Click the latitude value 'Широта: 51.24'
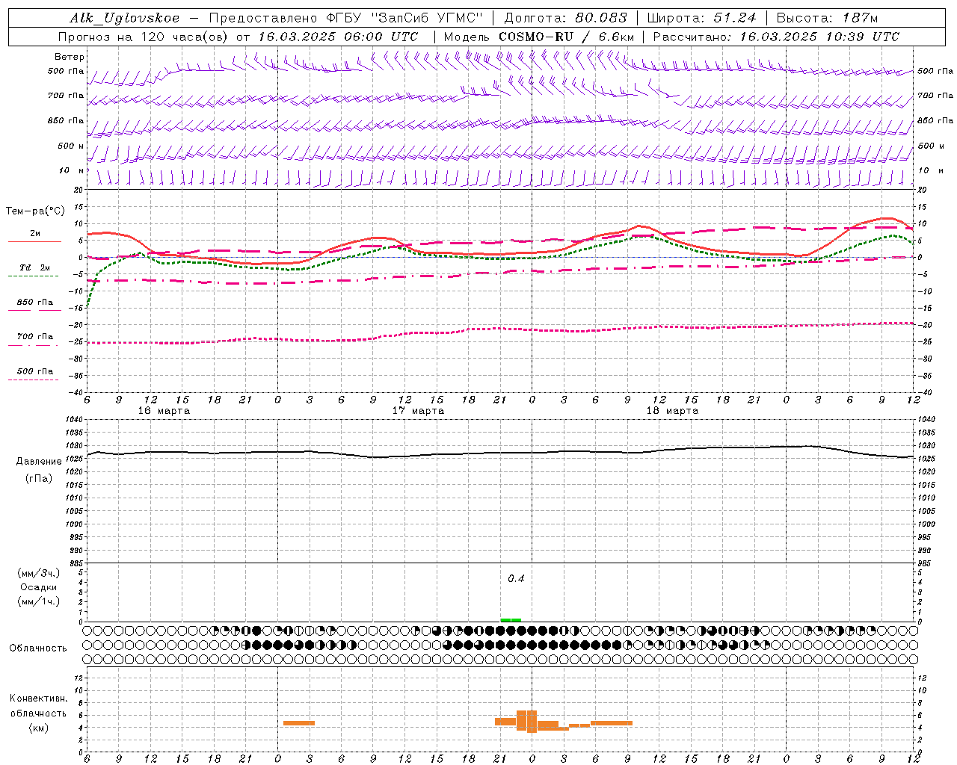The image size is (957, 765). [701, 18]
